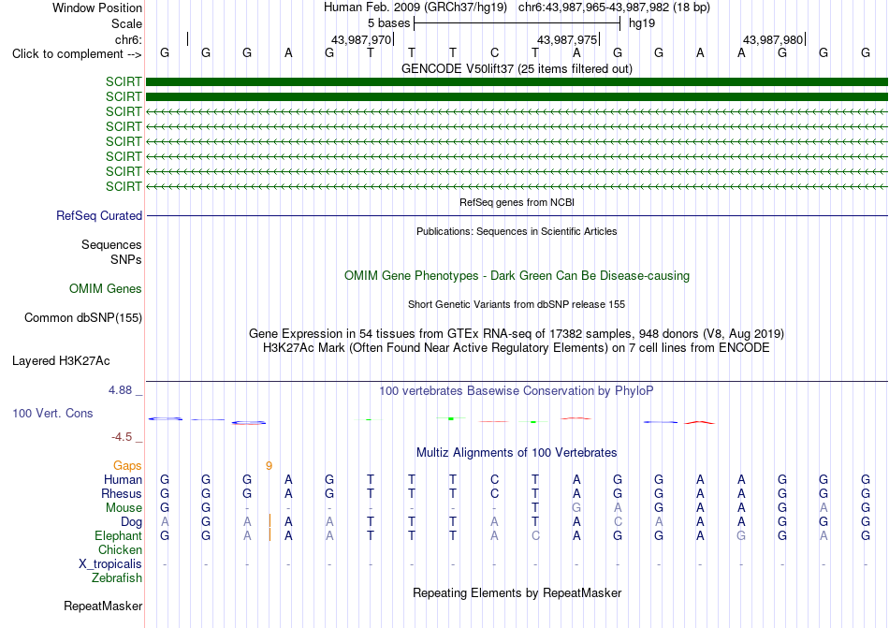The width and height of the screenshot is (889, 628).
Task: Click the Scale label on left
Action: [x=126, y=23]
